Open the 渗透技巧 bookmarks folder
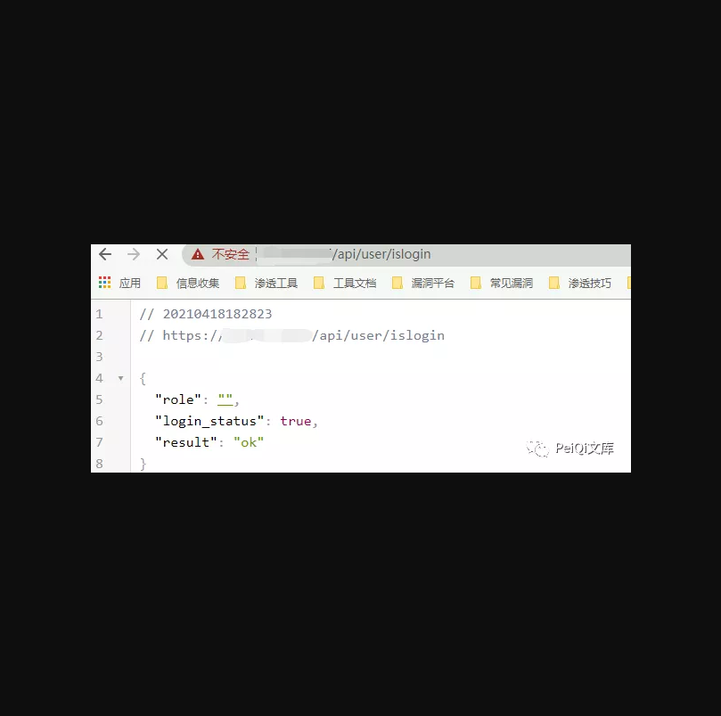This screenshot has width=721, height=716. [580, 283]
